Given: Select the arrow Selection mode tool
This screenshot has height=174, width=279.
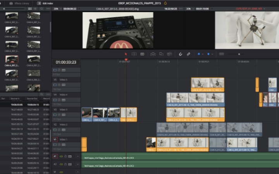Looking at the screenshot, I should pos(126,54).
